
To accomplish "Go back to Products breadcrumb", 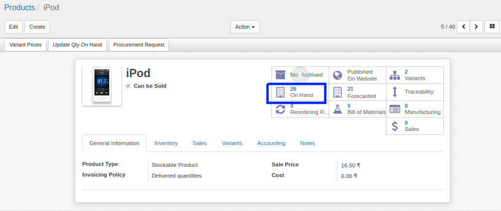I will tap(19, 7).
